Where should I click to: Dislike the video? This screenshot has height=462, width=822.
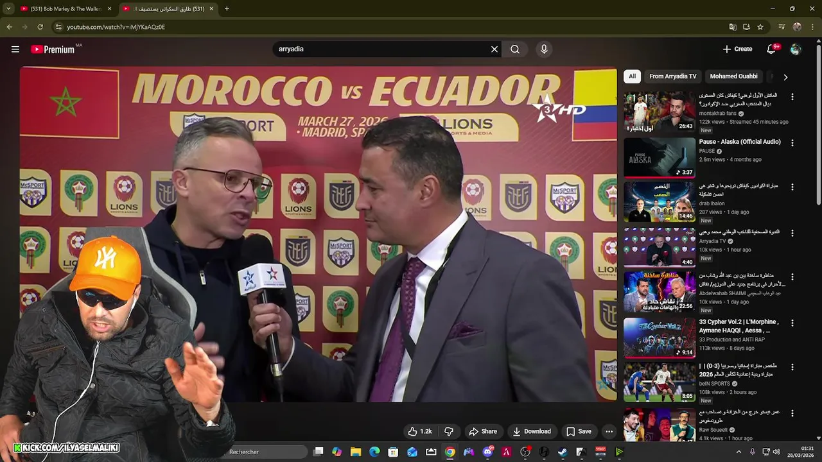pos(449,431)
